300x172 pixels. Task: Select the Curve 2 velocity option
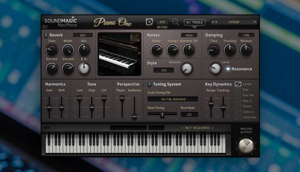(238, 112)
